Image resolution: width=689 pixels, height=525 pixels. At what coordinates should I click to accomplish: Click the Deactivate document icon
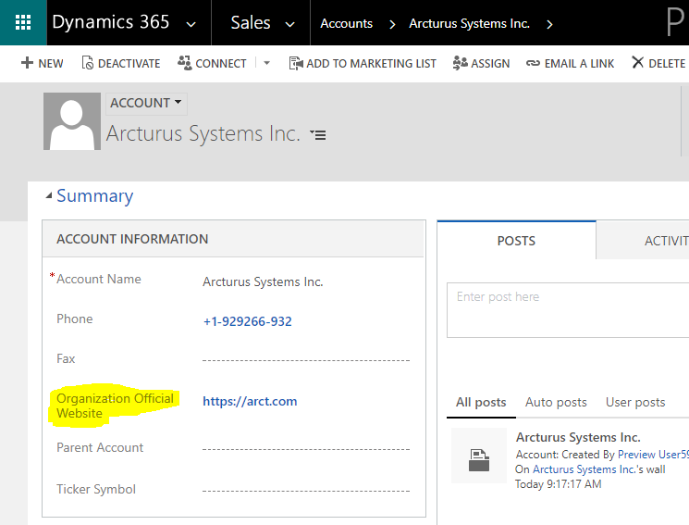(x=88, y=63)
